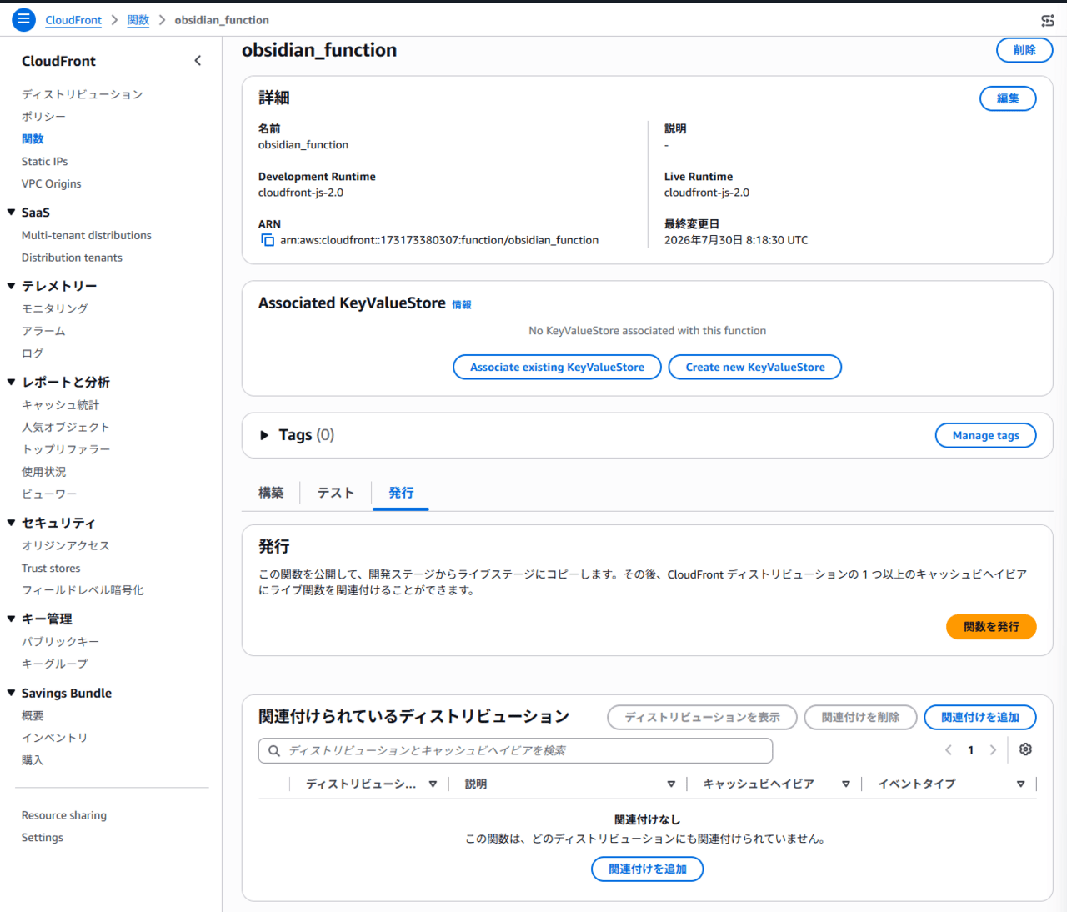
Task: Open 人気オブジェクト in sidebar
Action: (x=66, y=428)
